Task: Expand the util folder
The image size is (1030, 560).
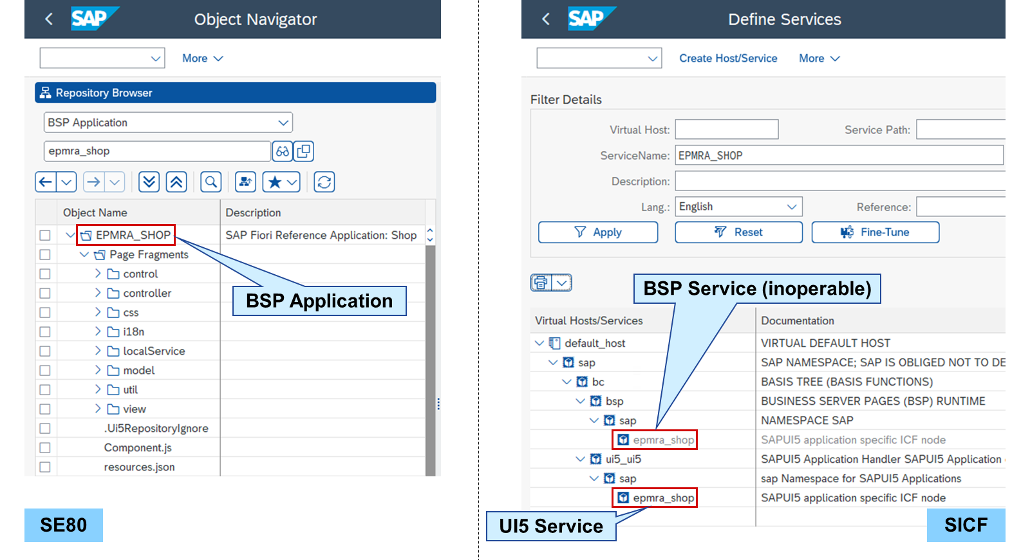Action: (x=98, y=390)
